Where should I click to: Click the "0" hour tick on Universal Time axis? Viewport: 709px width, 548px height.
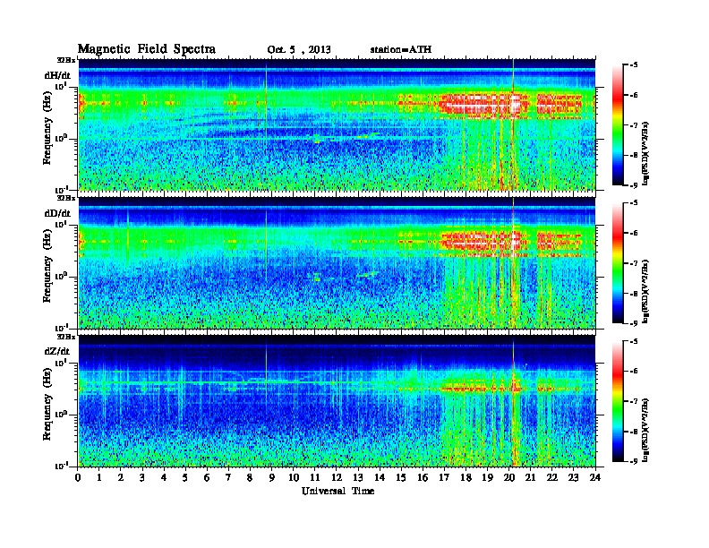pyautogui.click(x=78, y=477)
